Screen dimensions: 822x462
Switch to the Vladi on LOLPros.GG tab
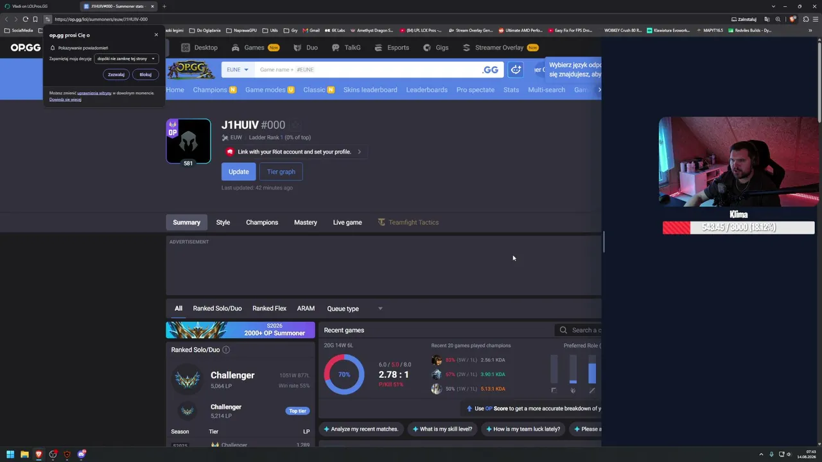point(39,6)
